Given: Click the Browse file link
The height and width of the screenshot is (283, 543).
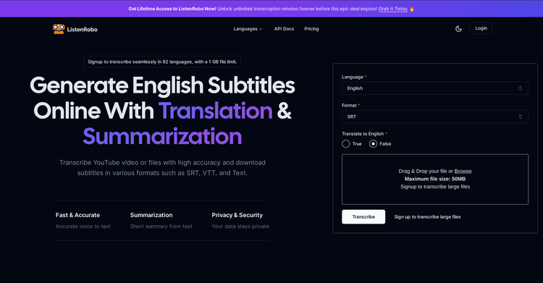Looking at the screenshot, I should (x=463, y=171).
